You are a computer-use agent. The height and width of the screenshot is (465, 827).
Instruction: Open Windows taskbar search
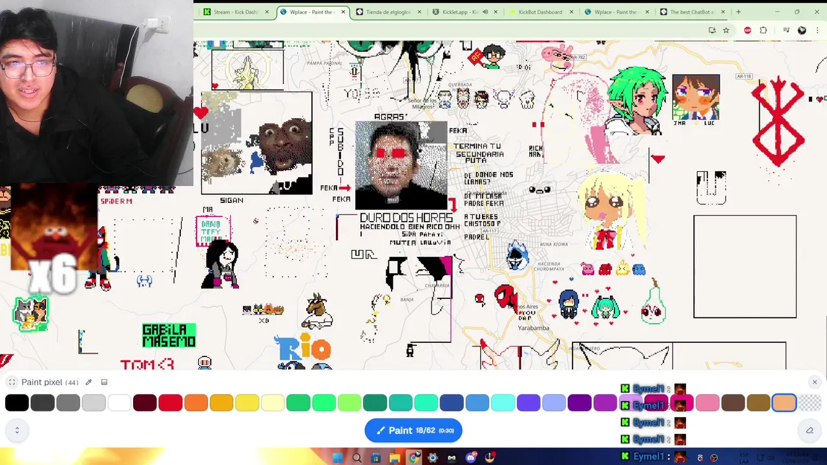click(357, 458)
